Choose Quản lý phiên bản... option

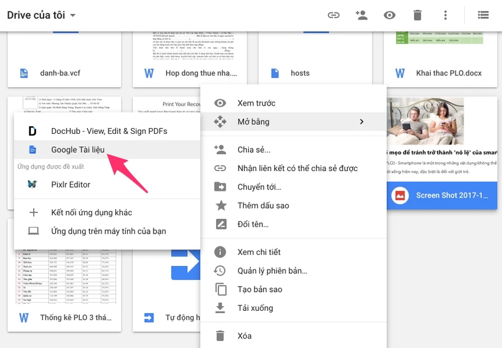point(294,271)
